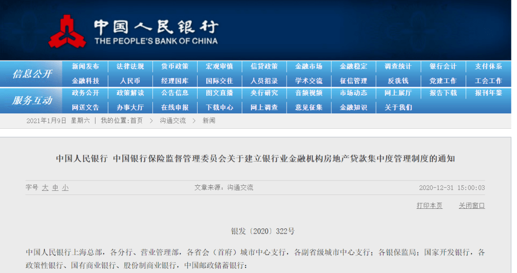This screenshot has height=273, width=517.
Task: Click publish timestamp 2020-12-31 15:00:03
Action: [452, 188]
